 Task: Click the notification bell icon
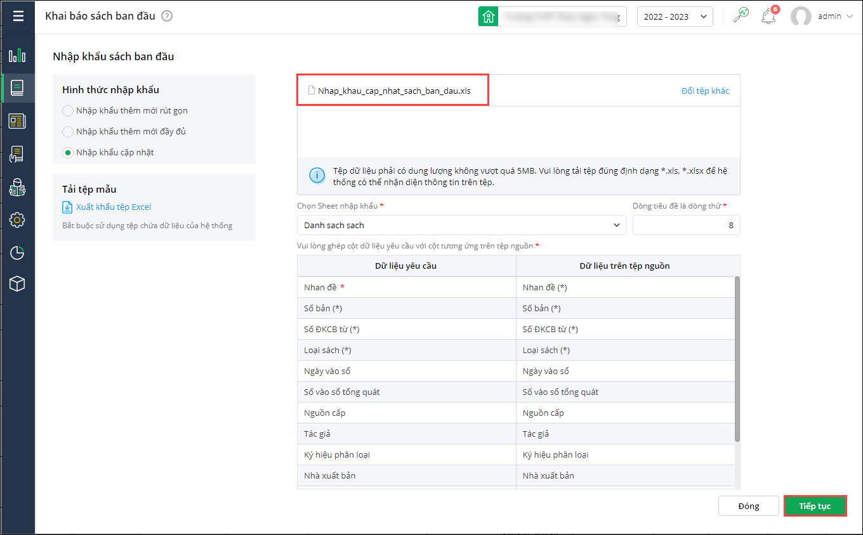[768, 16]
